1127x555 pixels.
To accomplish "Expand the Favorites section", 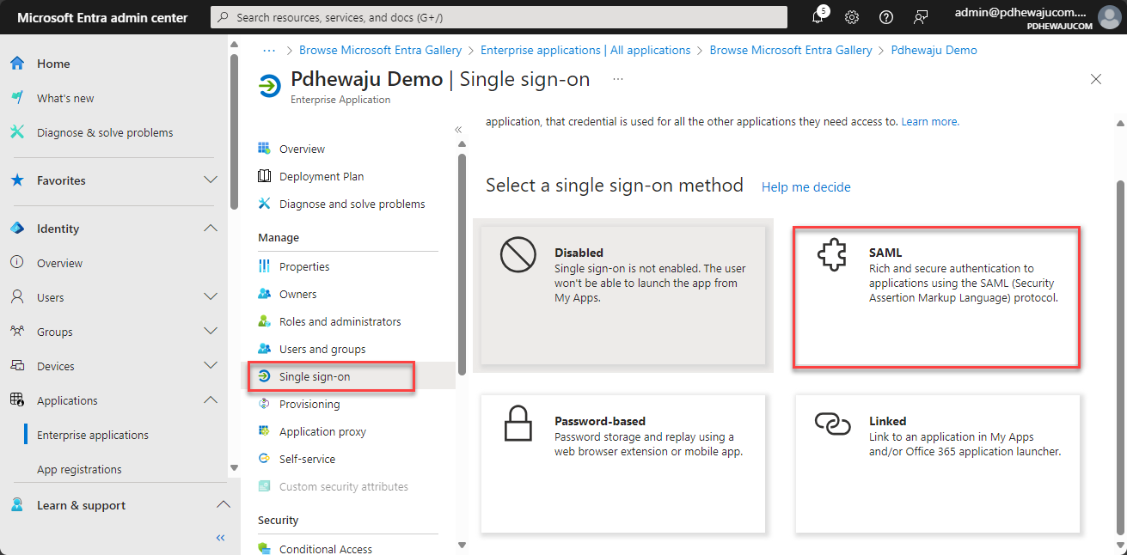I will [x=211, y=180].
